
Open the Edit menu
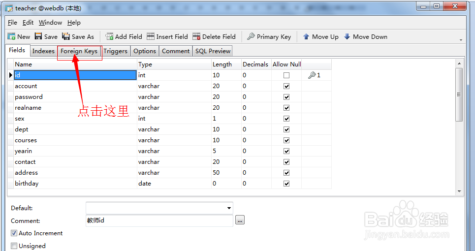click(x=28, y=23)
